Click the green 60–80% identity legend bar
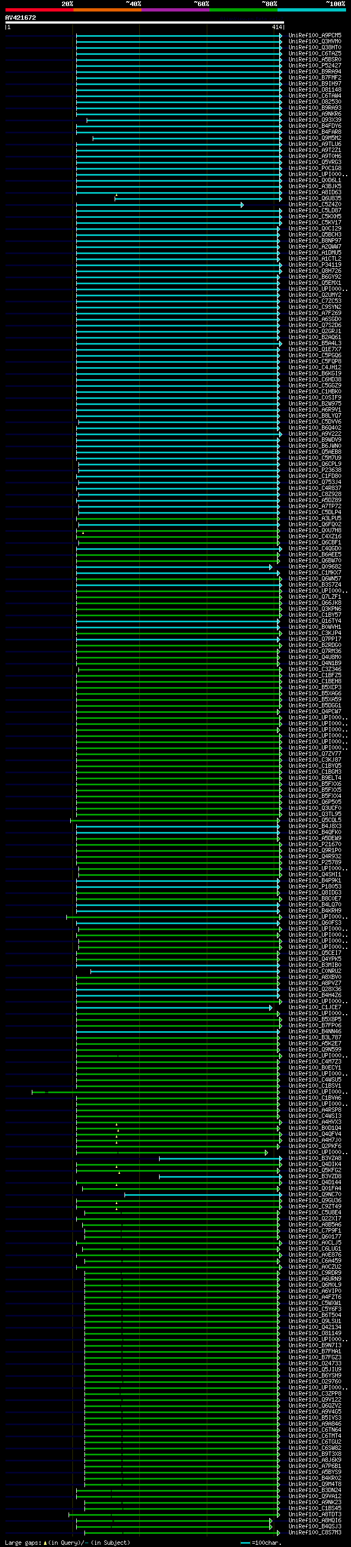The height and width of the screenshot is (1547, 351). [244, 10]
